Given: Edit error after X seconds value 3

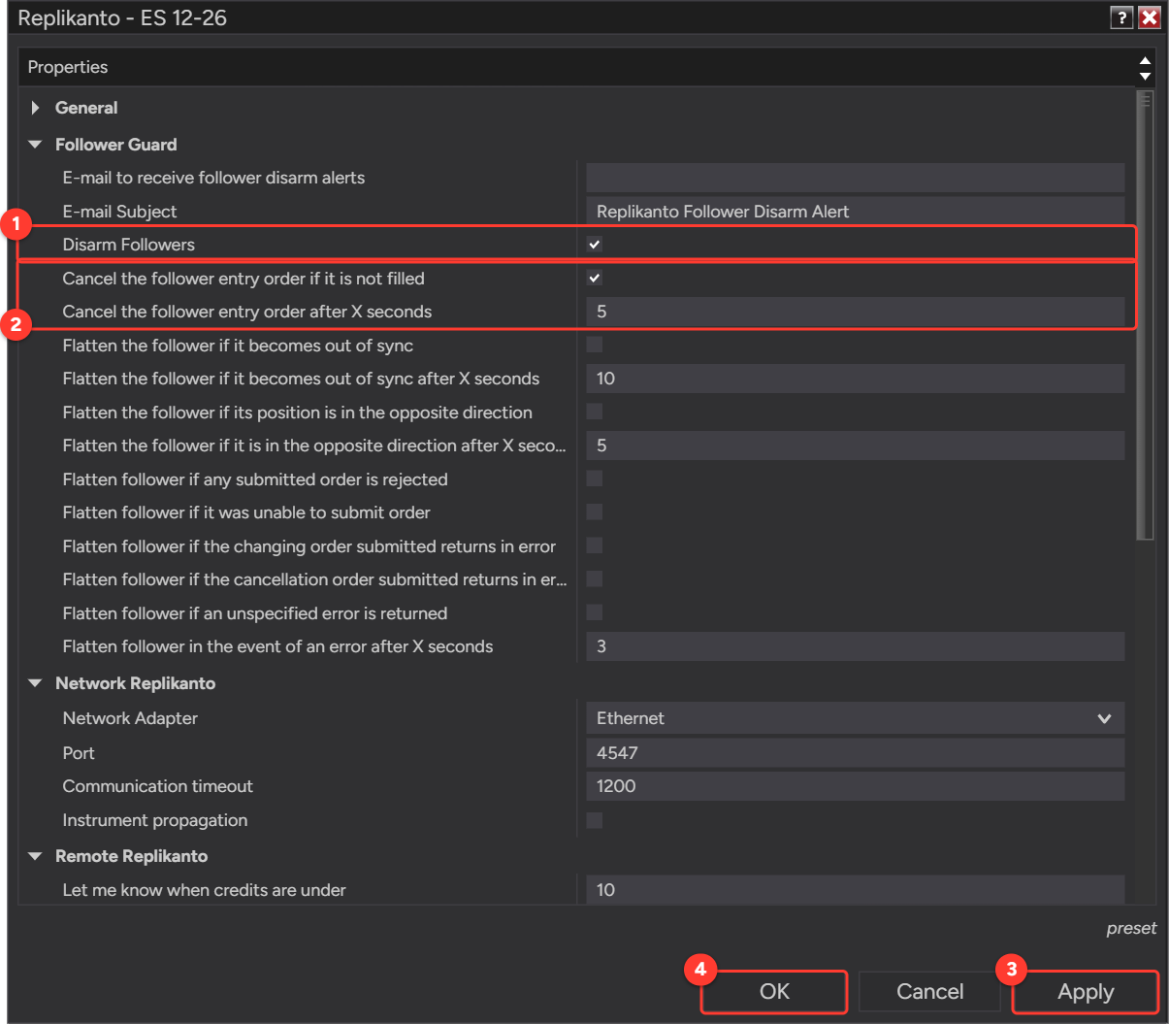Looking at the screenshot, I should (x=856, y=646).
